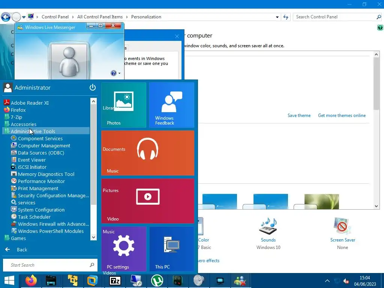
Task: Expand the 7-Zip folder in start menu
Action: (16, 117)
